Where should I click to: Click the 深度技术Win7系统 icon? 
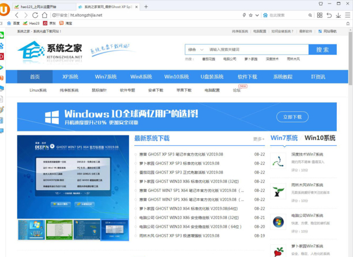click(x=278, y=161)
